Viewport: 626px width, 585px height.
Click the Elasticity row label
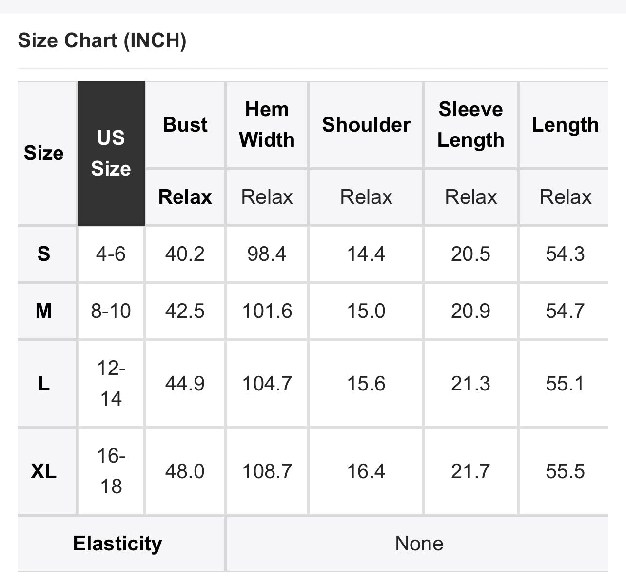pyautogui.click(x=117, y=544)
